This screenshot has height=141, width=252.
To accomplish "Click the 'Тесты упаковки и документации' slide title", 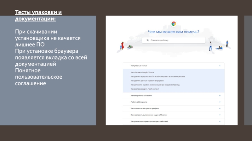I will (38, 16).
